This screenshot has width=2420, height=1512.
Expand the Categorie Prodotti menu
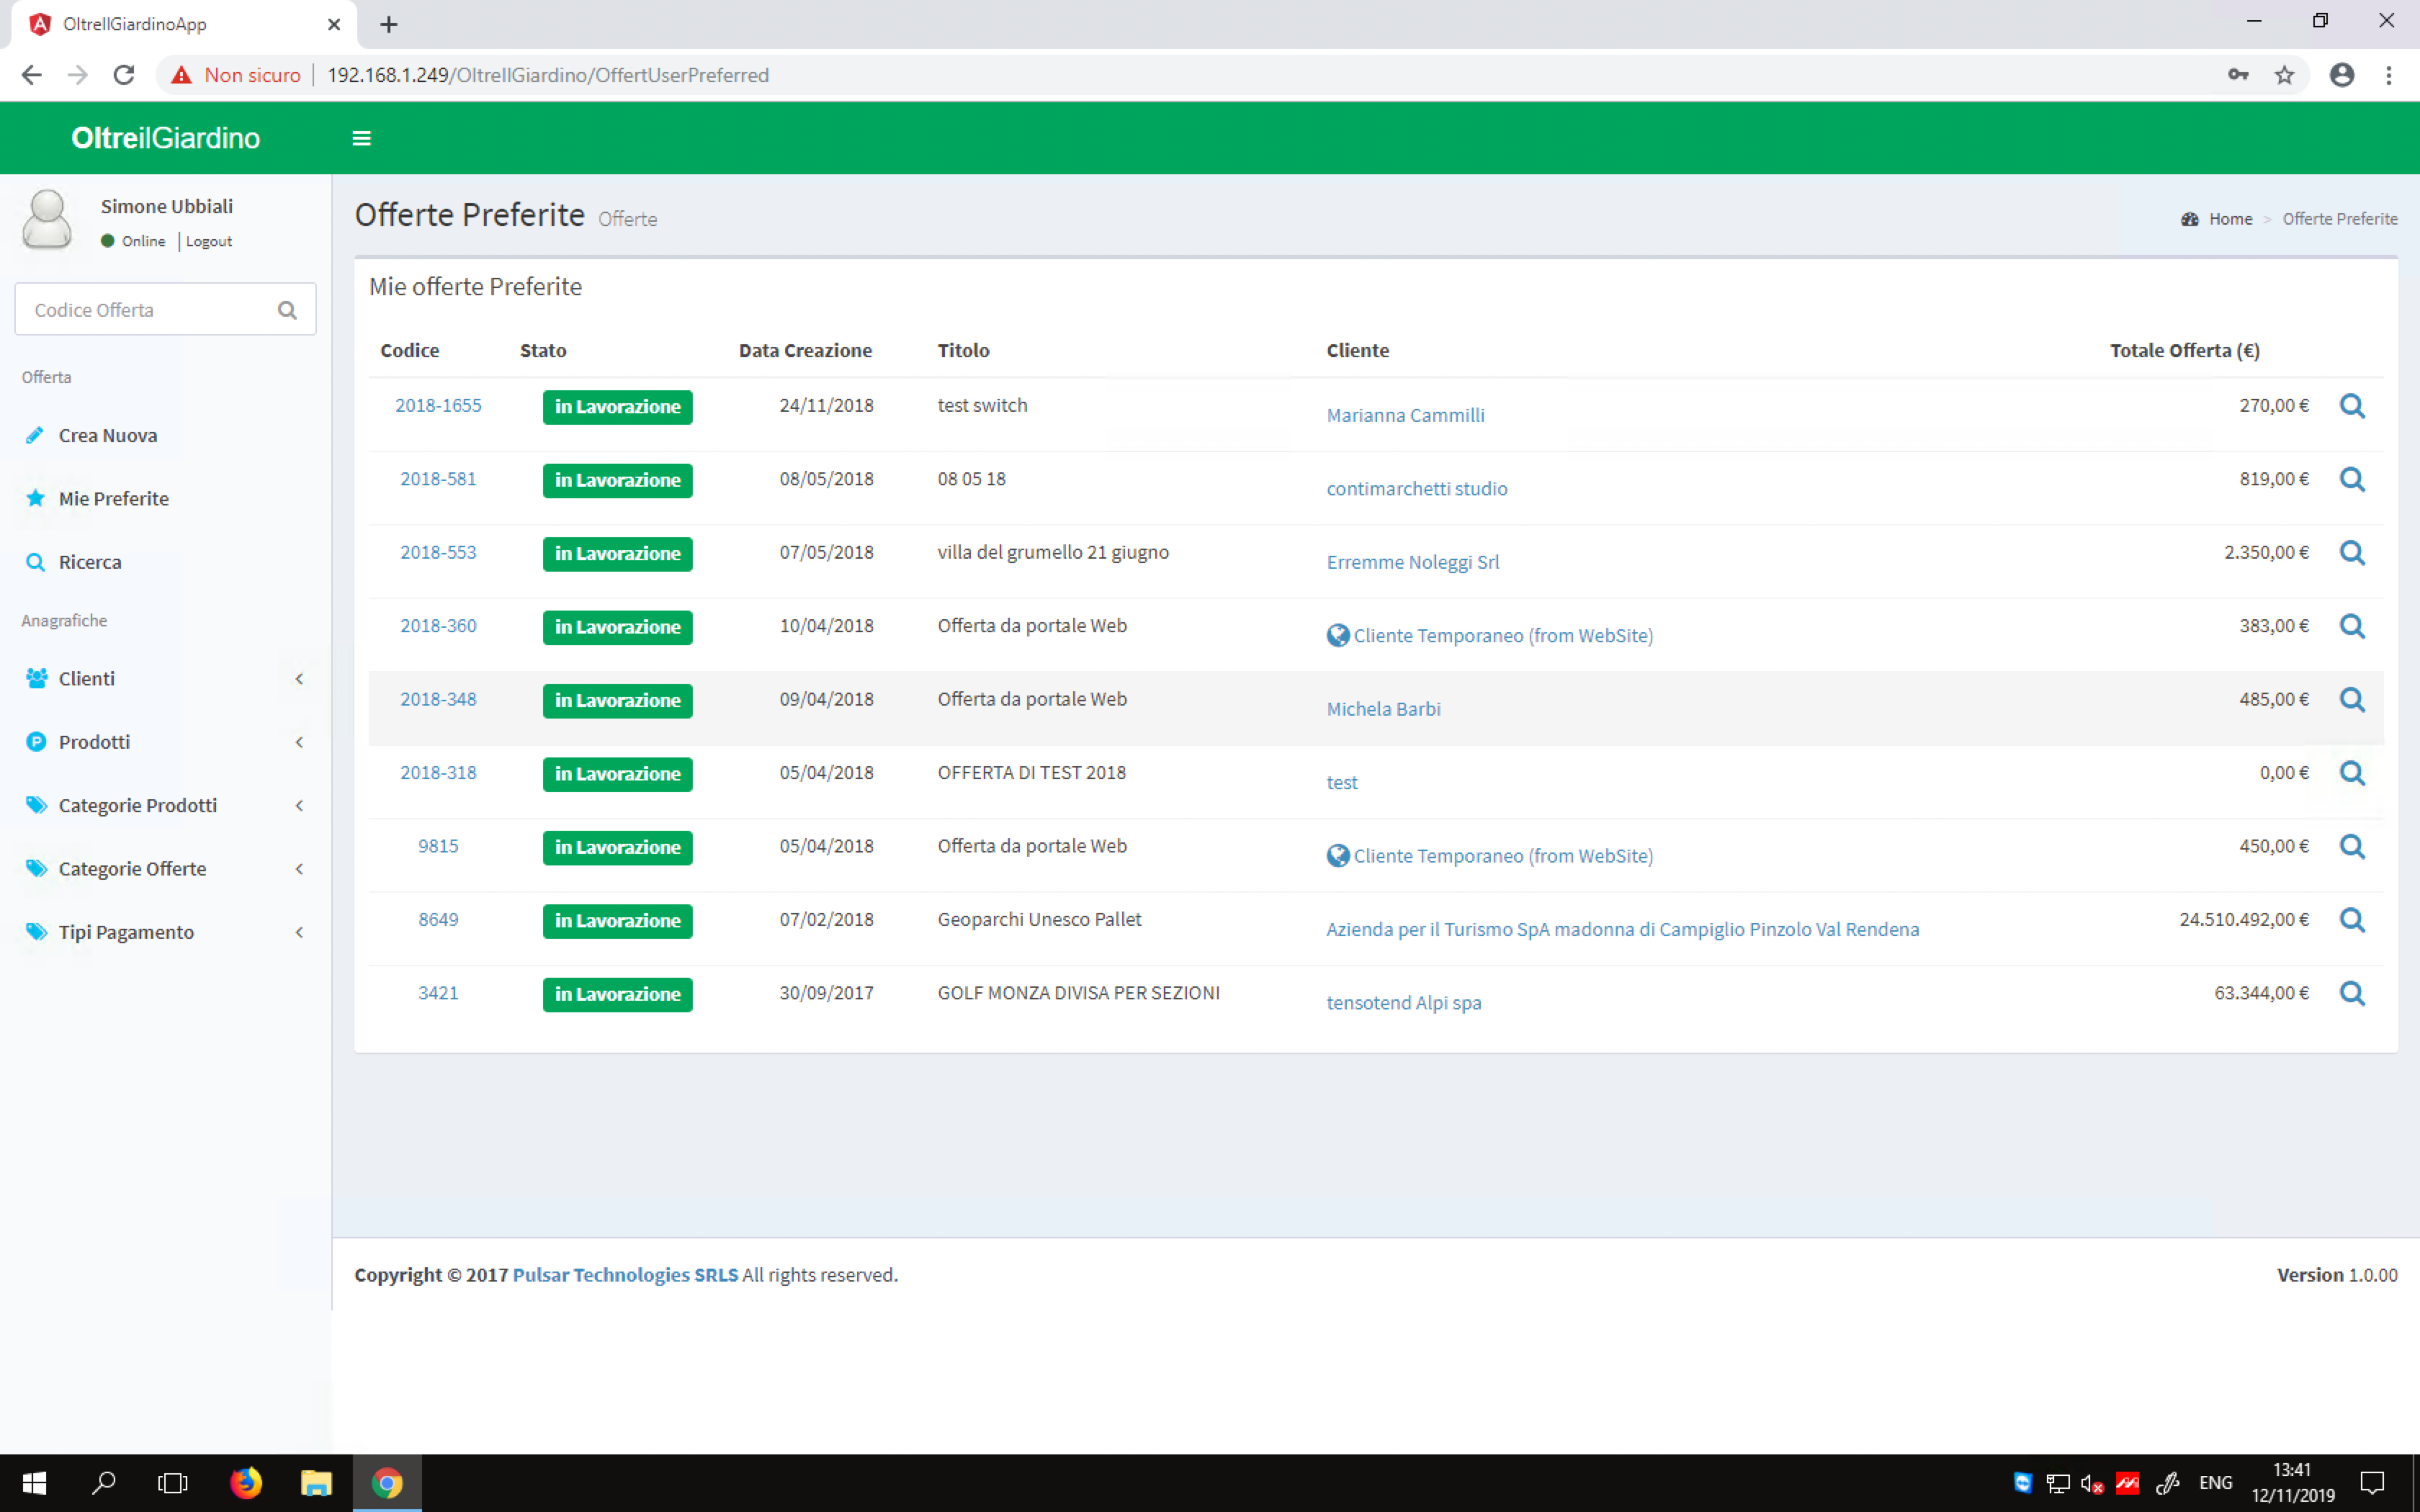tap(165, 805)
